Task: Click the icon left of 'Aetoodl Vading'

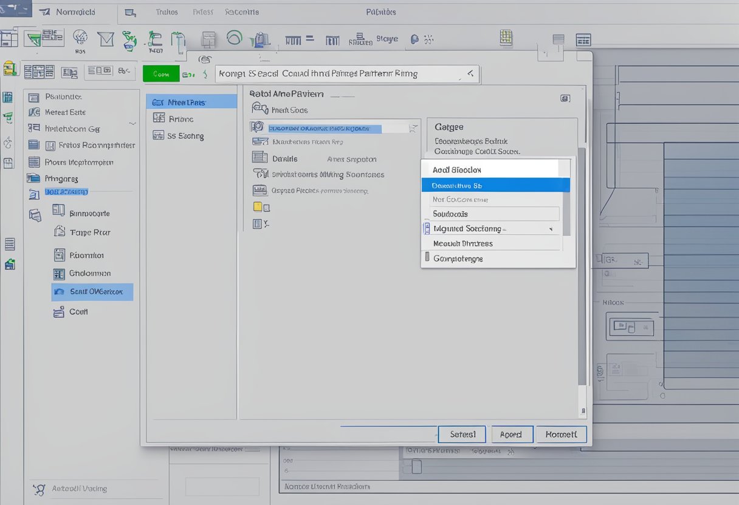Action: pos(40,489)
